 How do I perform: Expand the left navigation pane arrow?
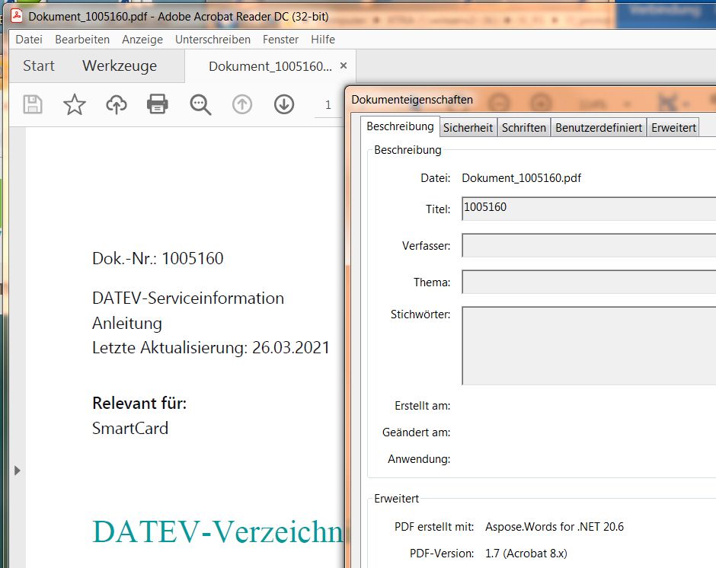[x=17, y=471]
